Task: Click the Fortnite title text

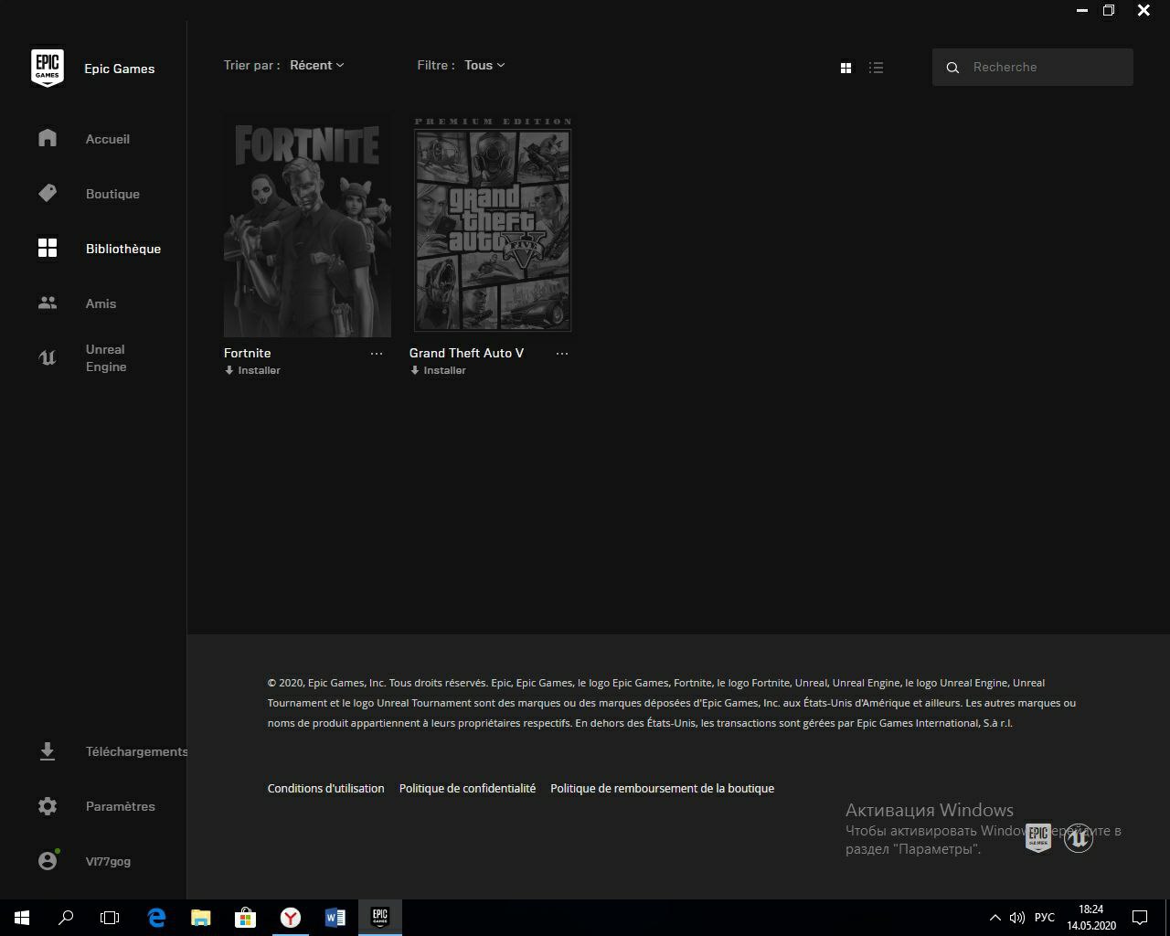Action: pyautogui.click(x=247, y=353)
